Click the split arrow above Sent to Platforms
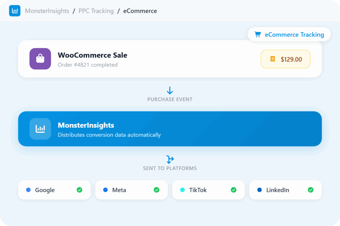This screenshot has width=340, height=226. (x=170, y=159)
